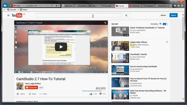Switch to the Videre An... tab

pos(67,6)
